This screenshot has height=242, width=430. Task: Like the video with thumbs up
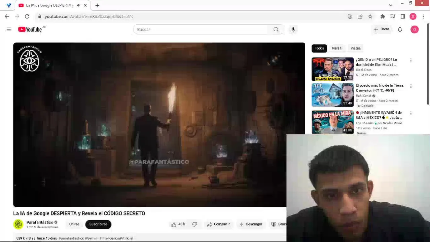[178, 224]
